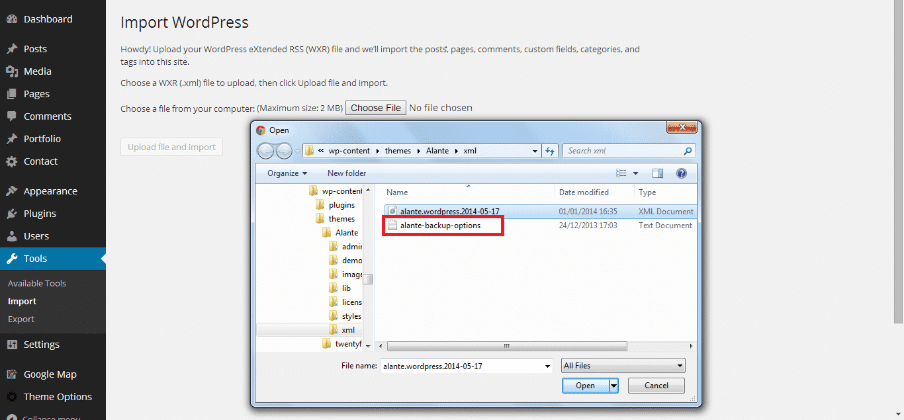Viewport: 904px width, 420px height.
Task: Click Alante in the address breadcrumb
Action: (x=437, y=151)
